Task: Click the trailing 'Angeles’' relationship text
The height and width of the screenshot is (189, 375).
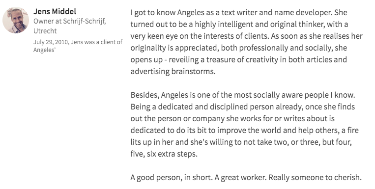Action: (x=45, y=50)
